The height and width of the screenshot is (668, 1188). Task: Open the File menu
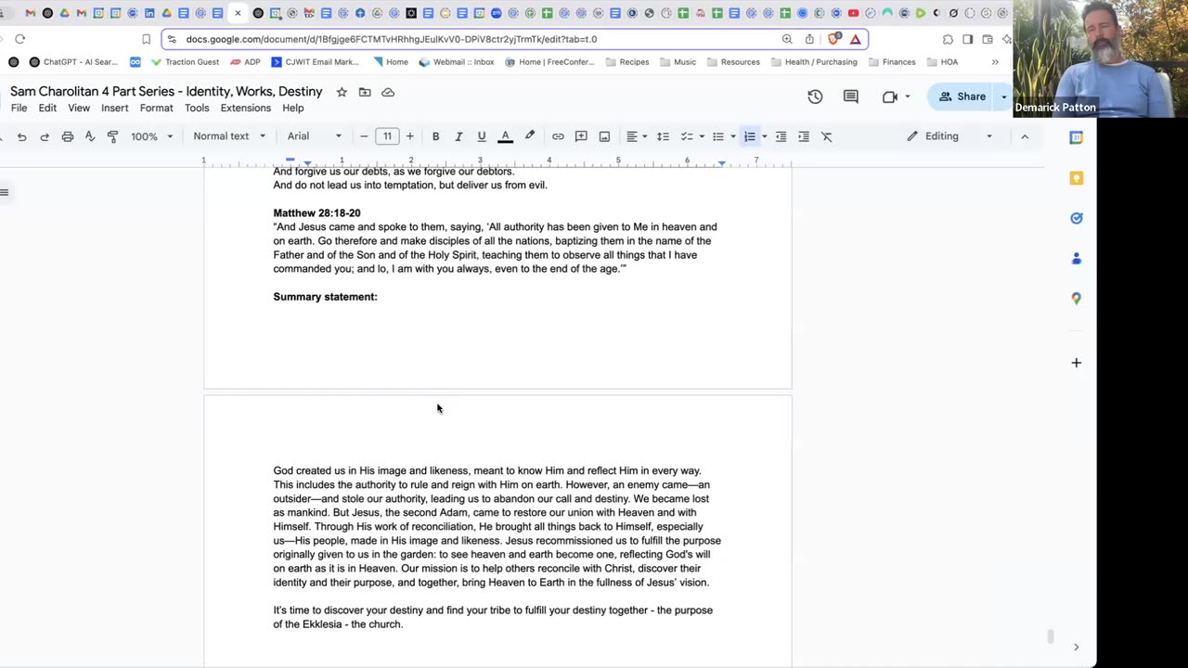(x=19, y=109)
